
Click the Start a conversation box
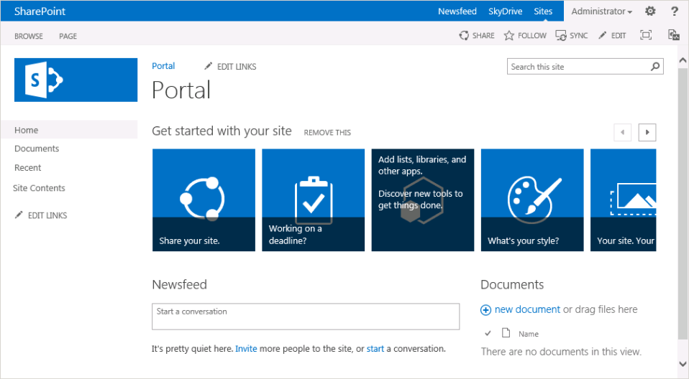pyautogui.click(x=306, y=317)
